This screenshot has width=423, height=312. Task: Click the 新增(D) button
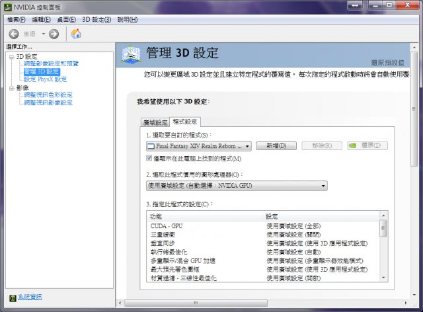276,145
